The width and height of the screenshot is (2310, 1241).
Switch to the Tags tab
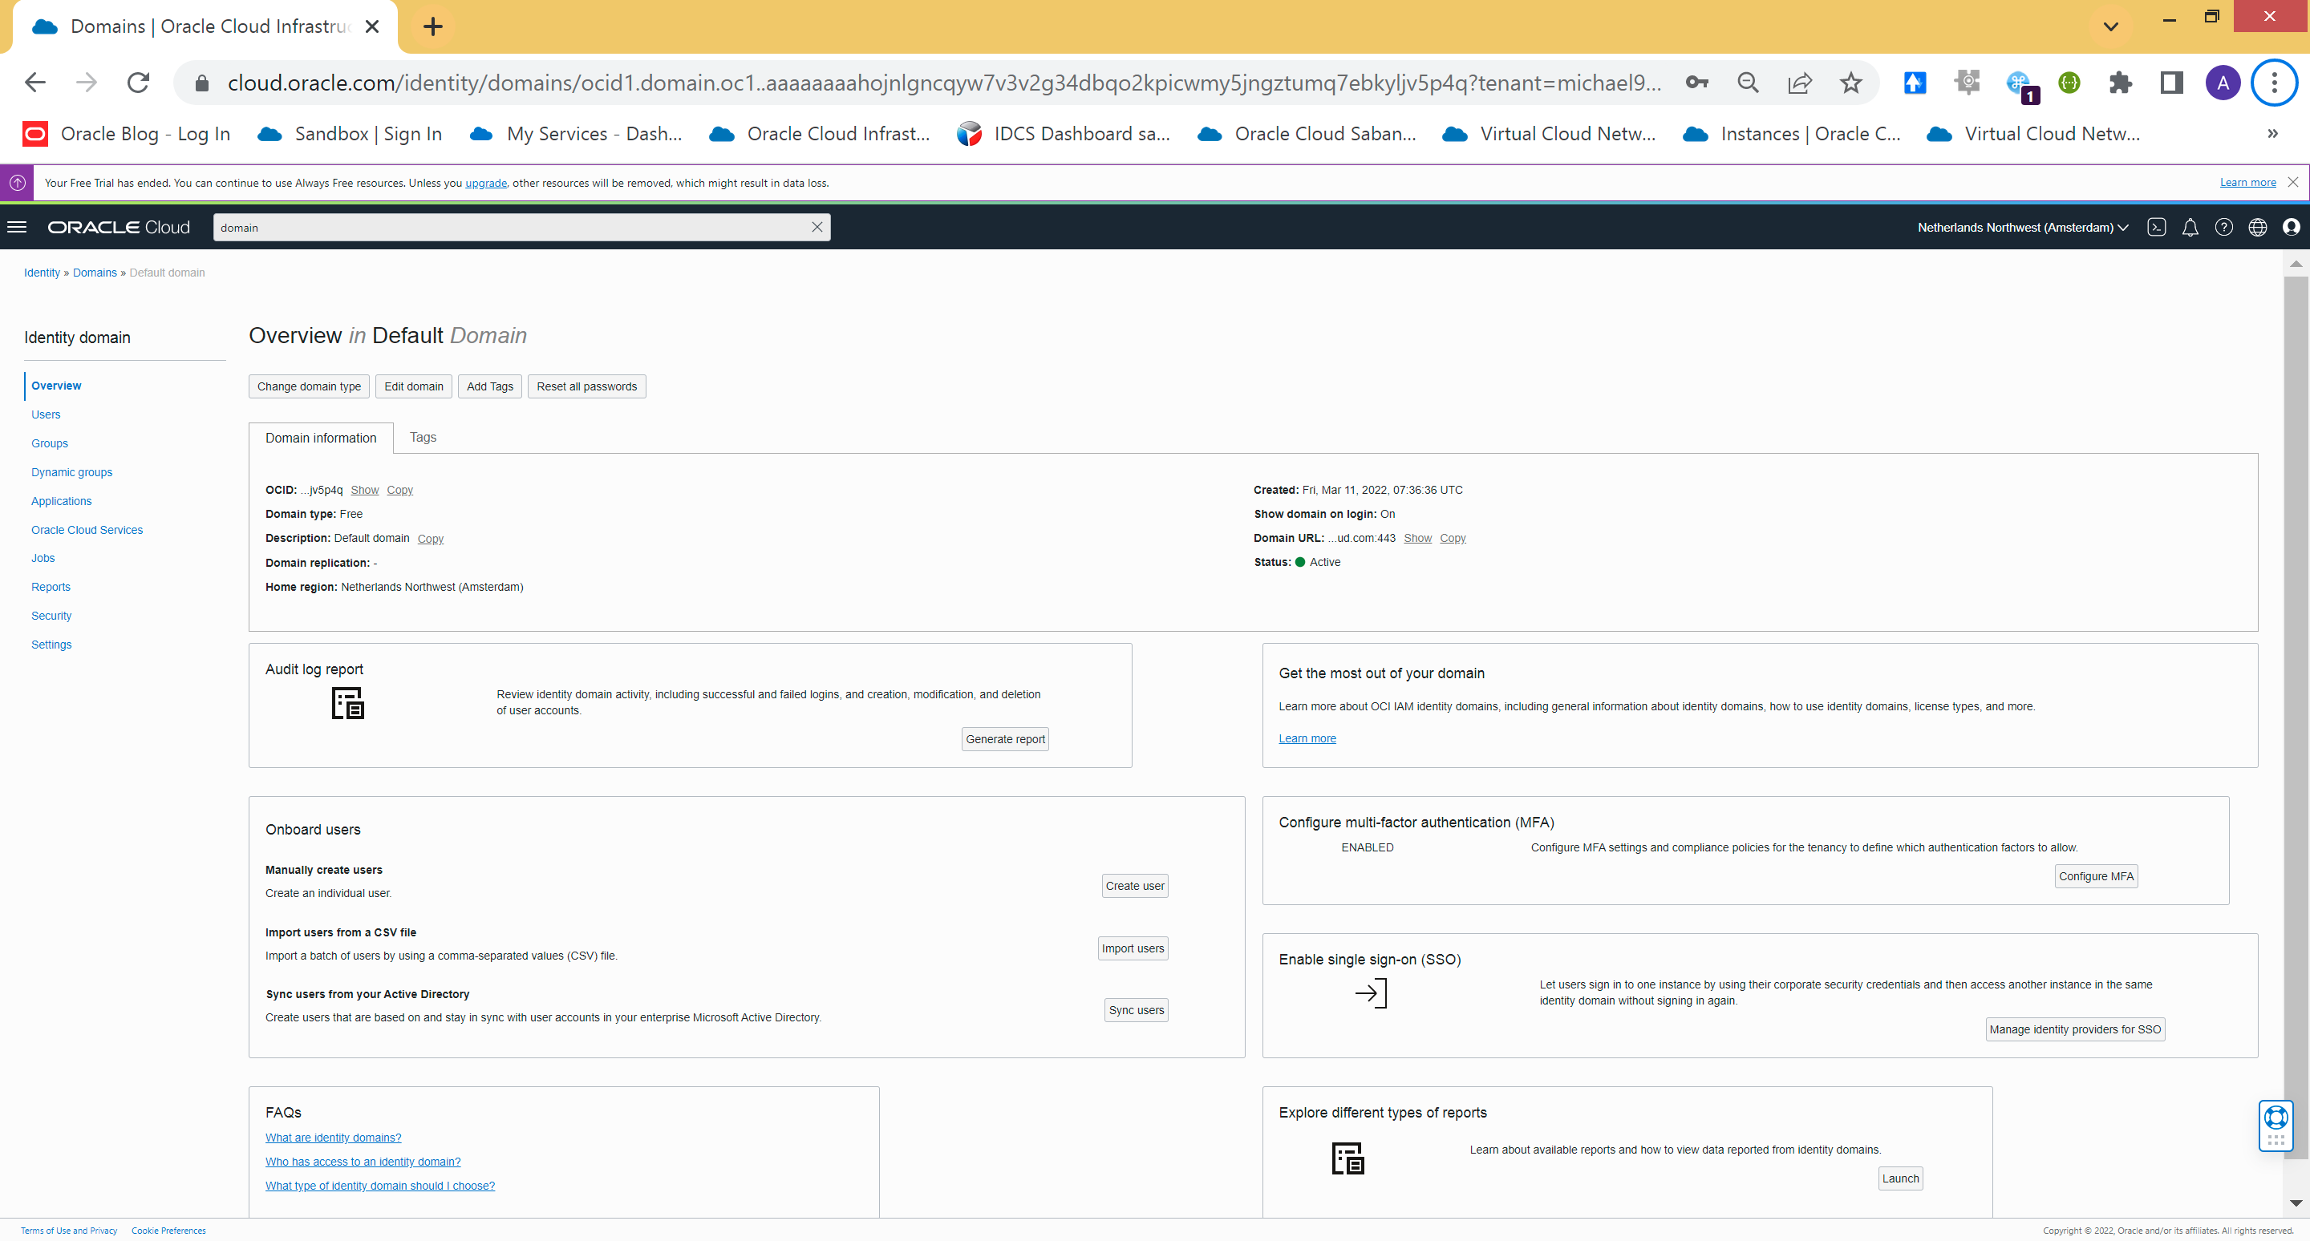(423, 437)
